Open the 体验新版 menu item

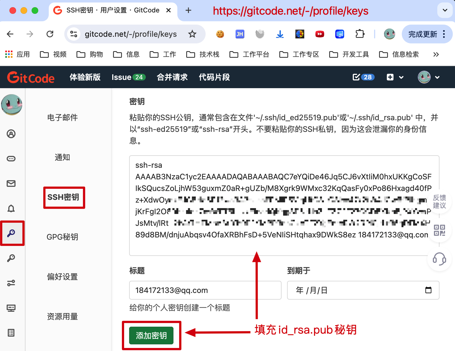(x=85, y=77)
